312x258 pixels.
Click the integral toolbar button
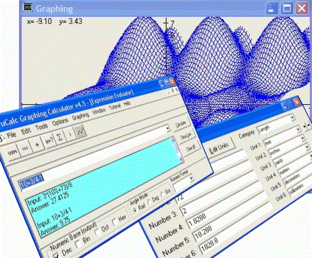click(70, 134)
